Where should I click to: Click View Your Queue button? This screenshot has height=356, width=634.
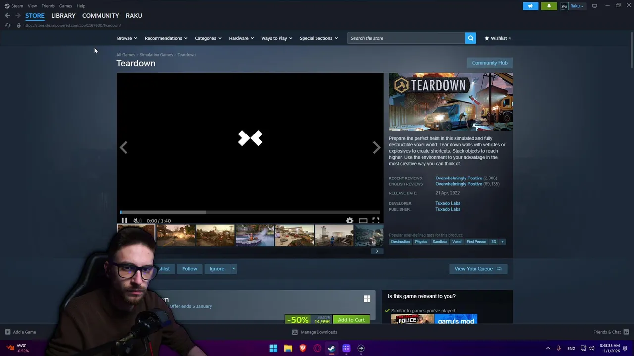click(x=478, y=269)
